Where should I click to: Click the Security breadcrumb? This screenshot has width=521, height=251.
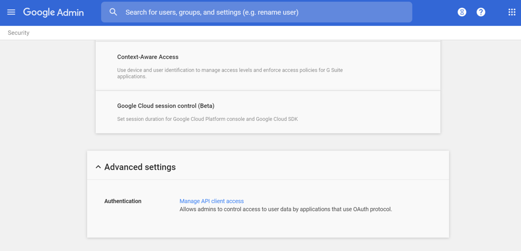(x=19, y=33)
